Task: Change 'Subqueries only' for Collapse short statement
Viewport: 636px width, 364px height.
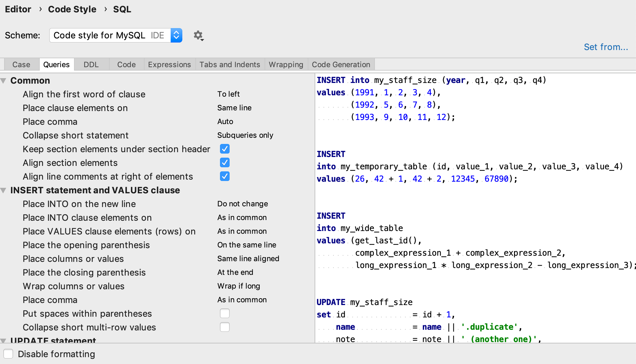Action: [245, 135]
